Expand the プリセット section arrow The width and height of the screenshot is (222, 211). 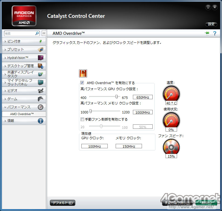[5, 50]
